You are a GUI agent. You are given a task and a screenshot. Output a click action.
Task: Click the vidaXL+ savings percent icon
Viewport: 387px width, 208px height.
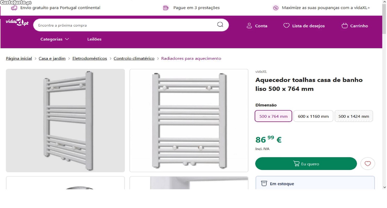[276, 8]
